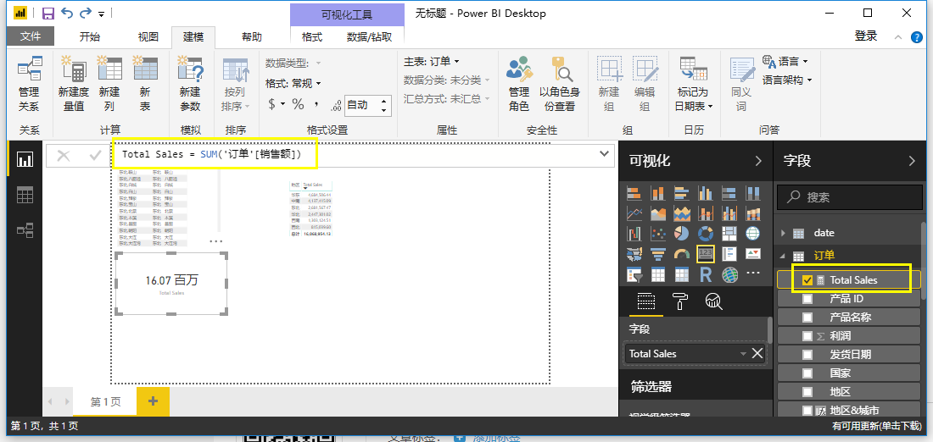The height and width of the screenshot is (442, 933).
Task: Check the 地区 field
Action: coord(807,392)
